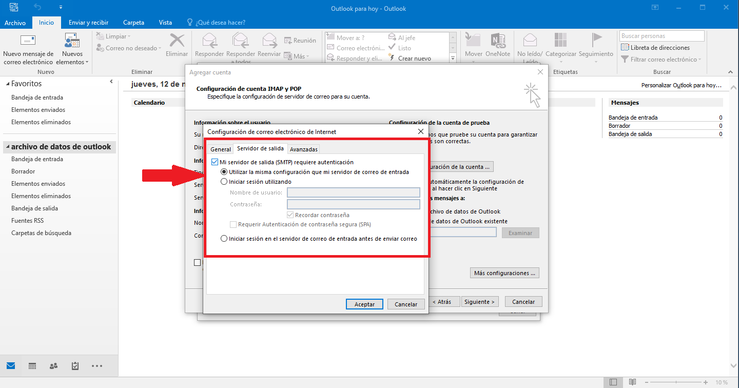Click the Seguimiento flag icon

coord(596,41)
